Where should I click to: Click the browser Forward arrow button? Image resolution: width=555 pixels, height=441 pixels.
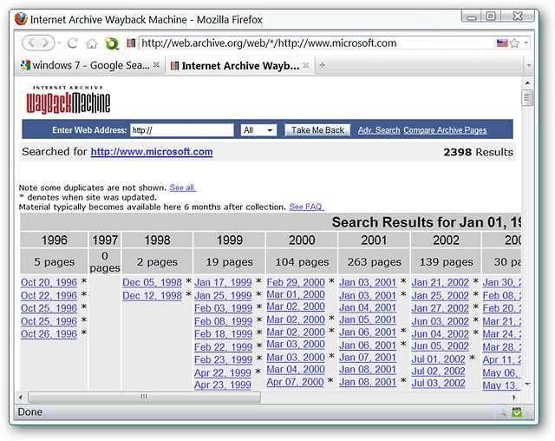pos(48,43)
